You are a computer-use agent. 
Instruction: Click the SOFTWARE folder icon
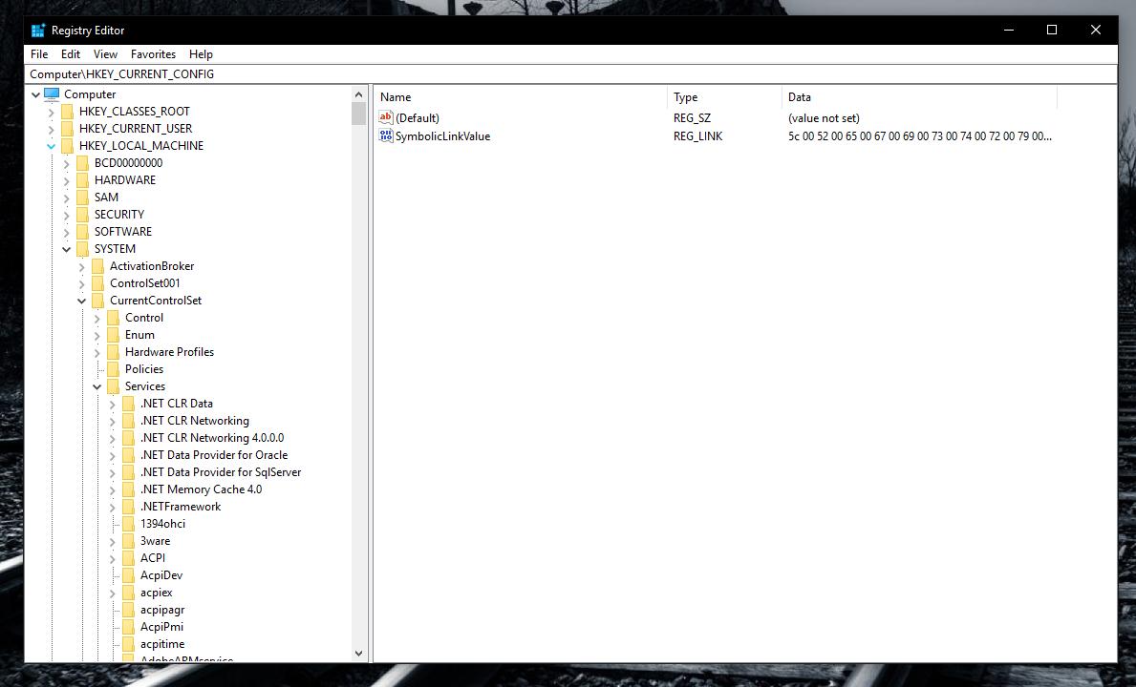coord(82,232)
